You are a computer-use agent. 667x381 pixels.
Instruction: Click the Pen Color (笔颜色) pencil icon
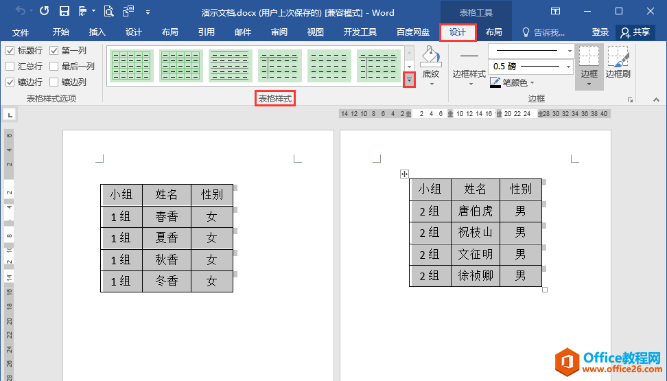pos(495,82)
